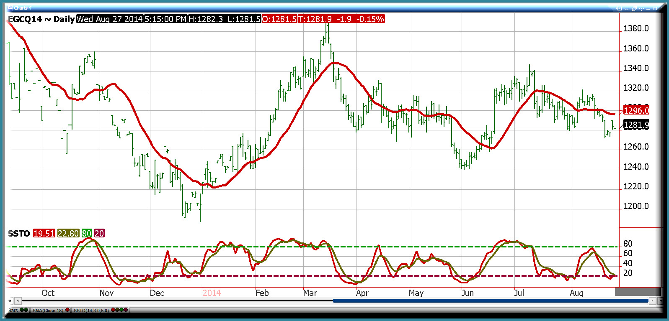Image resolution: width=669 pixels, height=321 pixels.
Task: Click the green 80 overbought level label
Action: coord(87,233)
